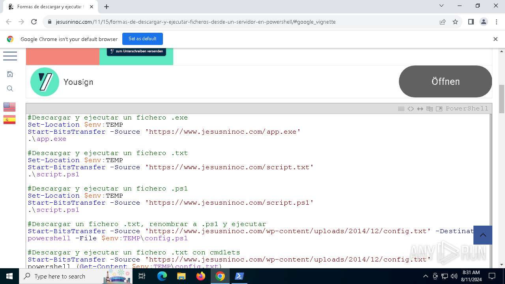Viewport: 505px width, 284px height.
Task: Set Chrome as default browser
Action: 142,39
